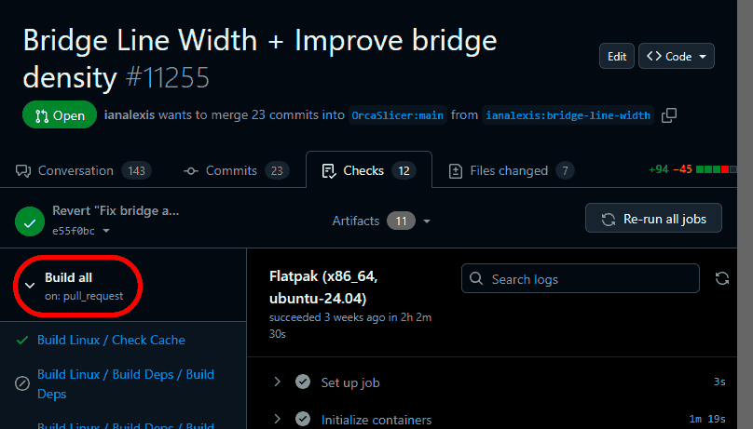Expand the Initialize containers step
Viewport: 753px width, 429px height.
(x=277, y=420)
